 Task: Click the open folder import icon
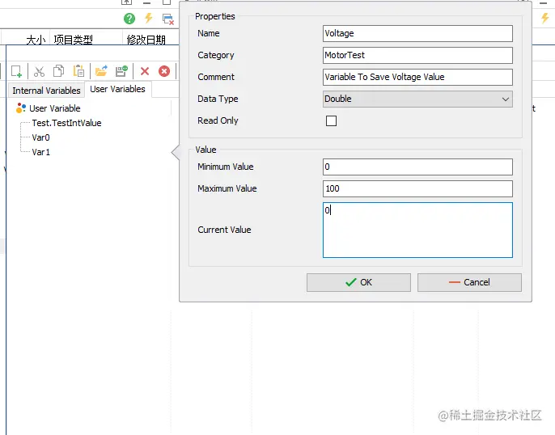pos(101,71)
